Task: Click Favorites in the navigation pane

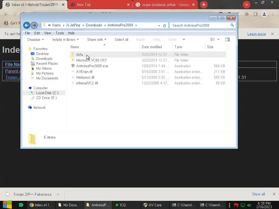Action: click(x=40, y=49)
